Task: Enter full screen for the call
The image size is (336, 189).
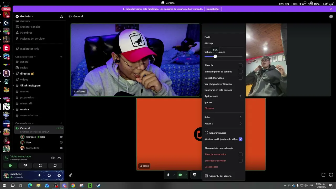Action: 331,175
